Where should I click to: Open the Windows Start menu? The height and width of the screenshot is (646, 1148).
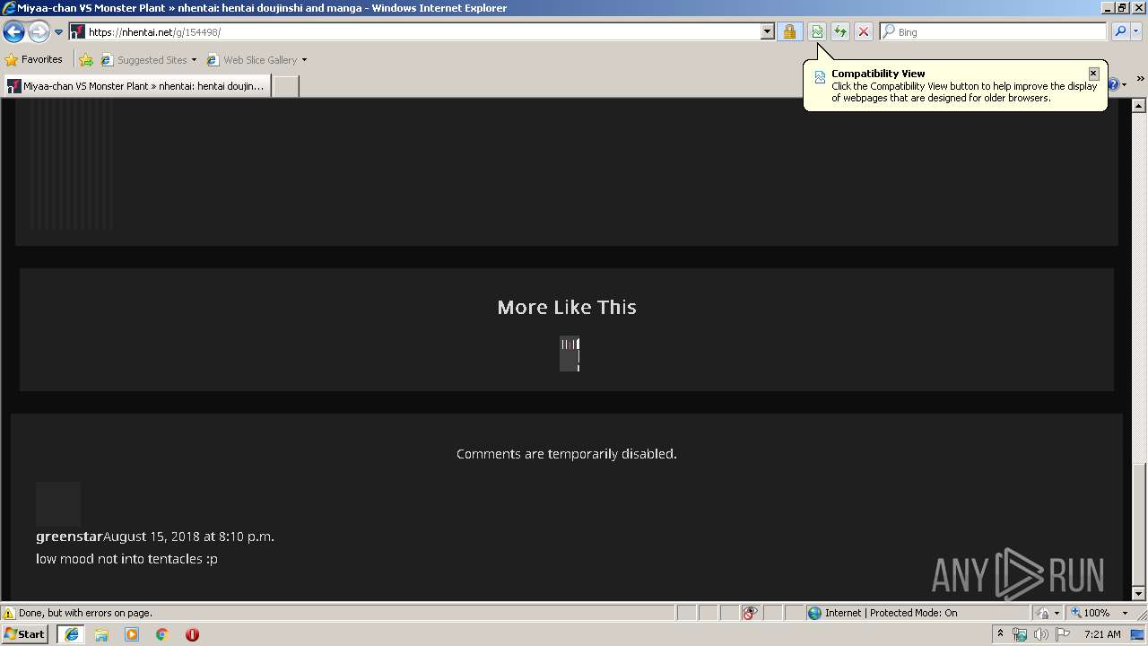pos(24,634)
